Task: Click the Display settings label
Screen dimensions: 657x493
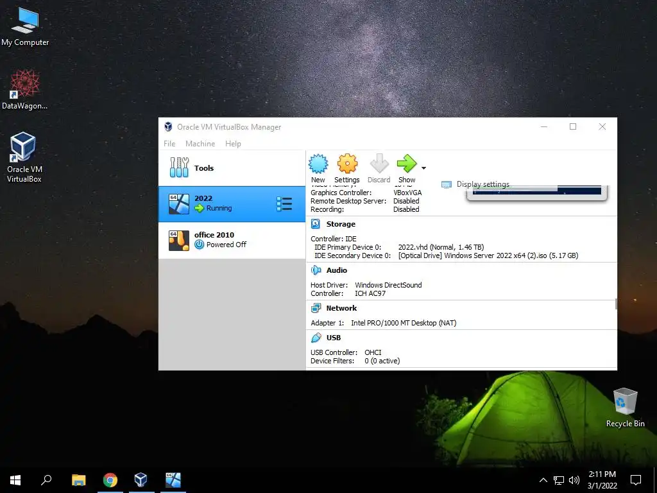Action: tap(482, 184)
